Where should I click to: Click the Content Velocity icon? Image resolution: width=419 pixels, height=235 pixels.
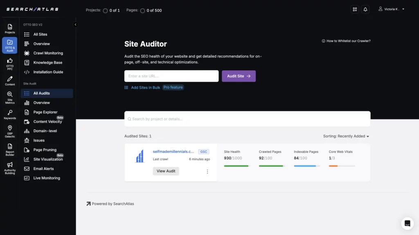27,121
